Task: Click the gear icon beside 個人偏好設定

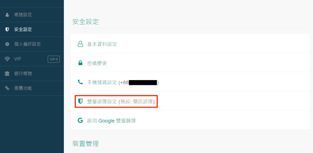Action: point(7,44)
